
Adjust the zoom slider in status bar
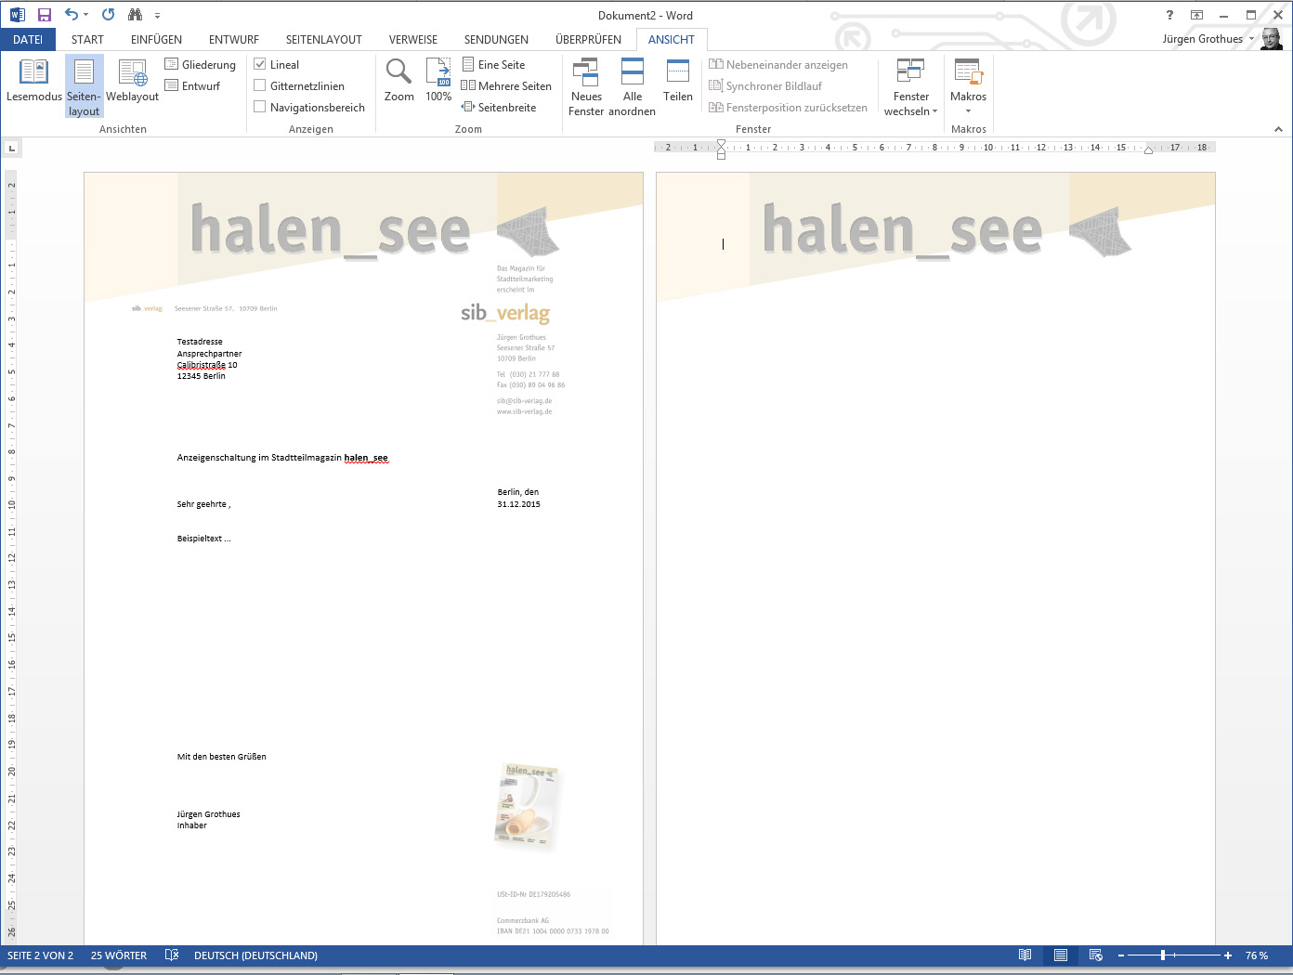tap(1163, 955)
